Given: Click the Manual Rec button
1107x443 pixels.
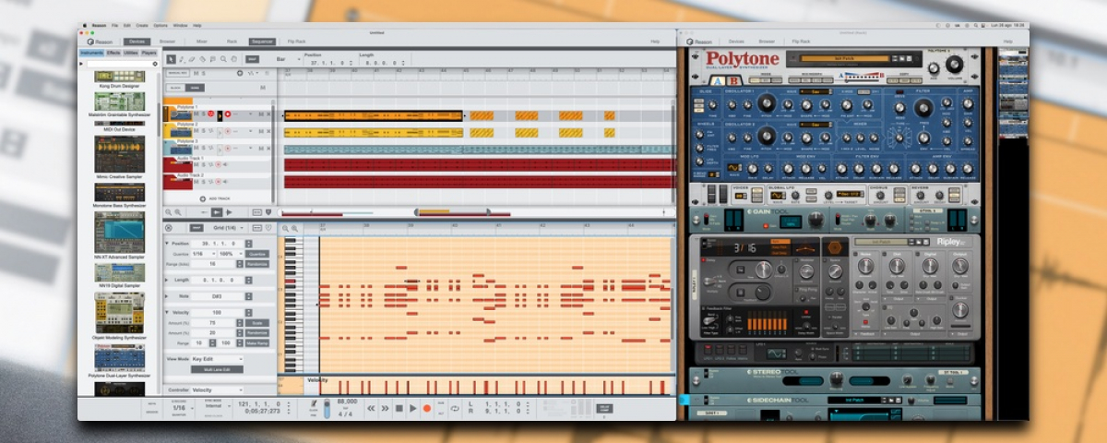Looking at the screenshot, I should click(x=179, y=72).
